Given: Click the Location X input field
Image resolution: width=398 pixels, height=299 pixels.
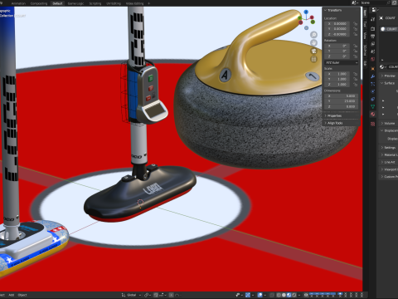Looking at the screenshot, I should coord(337,24).
